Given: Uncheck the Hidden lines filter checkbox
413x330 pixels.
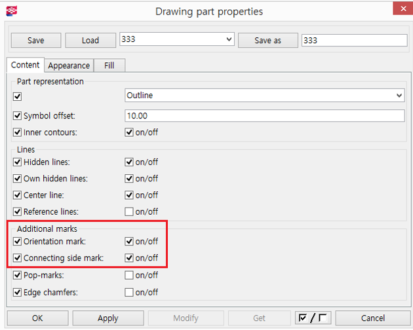Looking at the screenshot, I should click(x=17, y=162).
